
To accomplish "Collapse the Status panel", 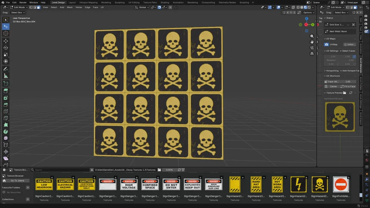I will pos(325,18).
